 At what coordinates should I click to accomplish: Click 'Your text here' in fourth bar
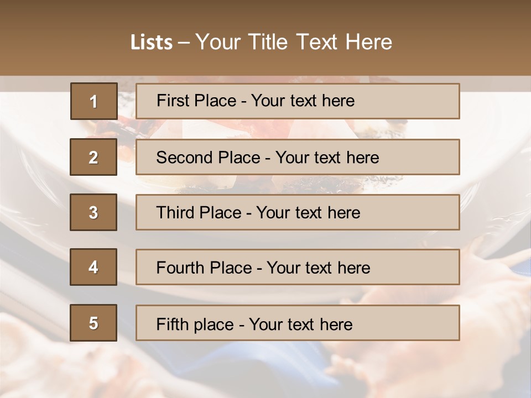318,268
